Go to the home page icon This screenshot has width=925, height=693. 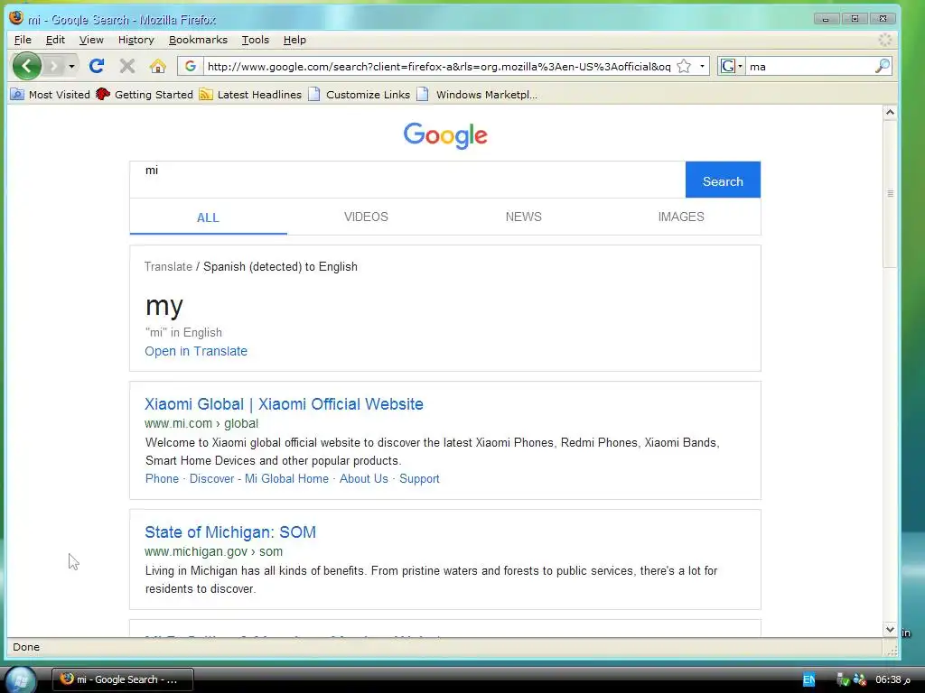coord(157,66)
